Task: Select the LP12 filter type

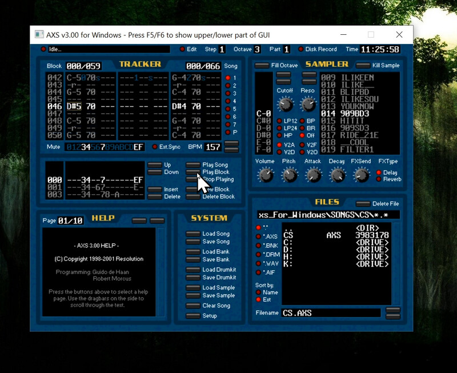Action: [279, 121]
